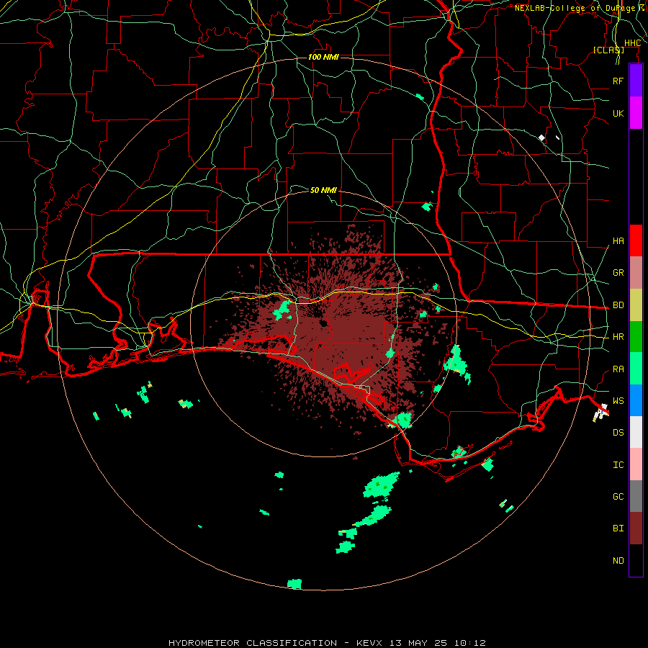Click the HR legend label

618,337
